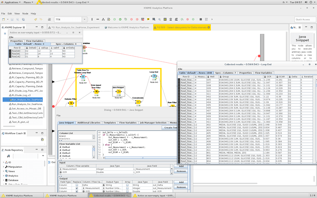Open Node Repository view menu dropdown arrow
Image resolution: width=317 pixels, height=198 pixels.
coord(43,156)
